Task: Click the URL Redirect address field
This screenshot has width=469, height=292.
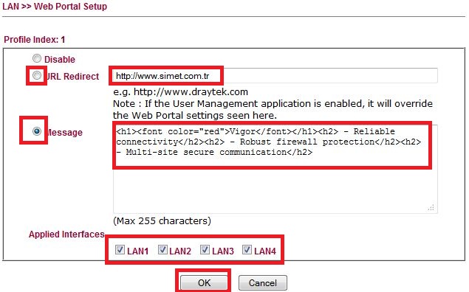Action: (275, 76)
